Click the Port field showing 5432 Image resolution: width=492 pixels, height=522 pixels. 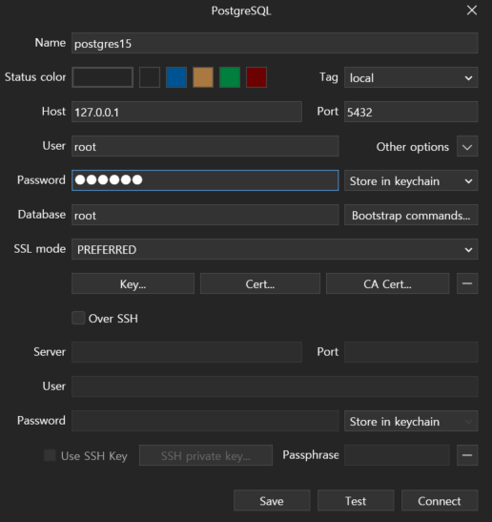(411, 112)
